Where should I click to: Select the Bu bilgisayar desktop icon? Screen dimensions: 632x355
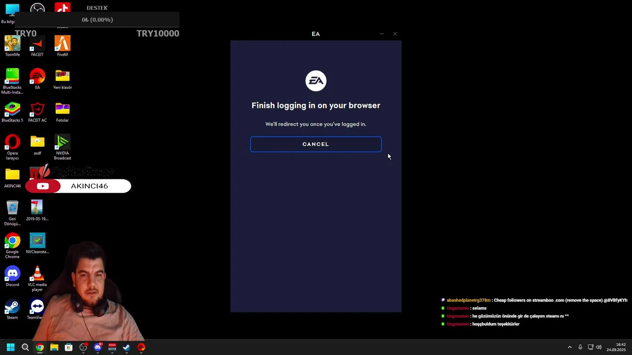pyautogui.click(x=10, y=14)
